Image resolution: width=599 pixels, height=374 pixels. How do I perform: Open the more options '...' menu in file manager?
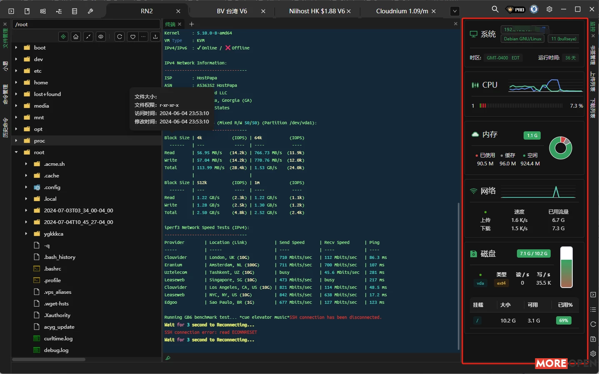143,37
